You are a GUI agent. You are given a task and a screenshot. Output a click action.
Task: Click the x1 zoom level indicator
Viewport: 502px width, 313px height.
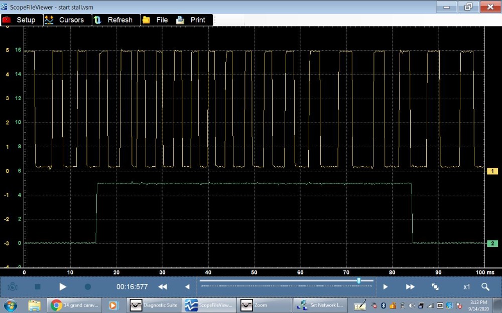(466, 287)
